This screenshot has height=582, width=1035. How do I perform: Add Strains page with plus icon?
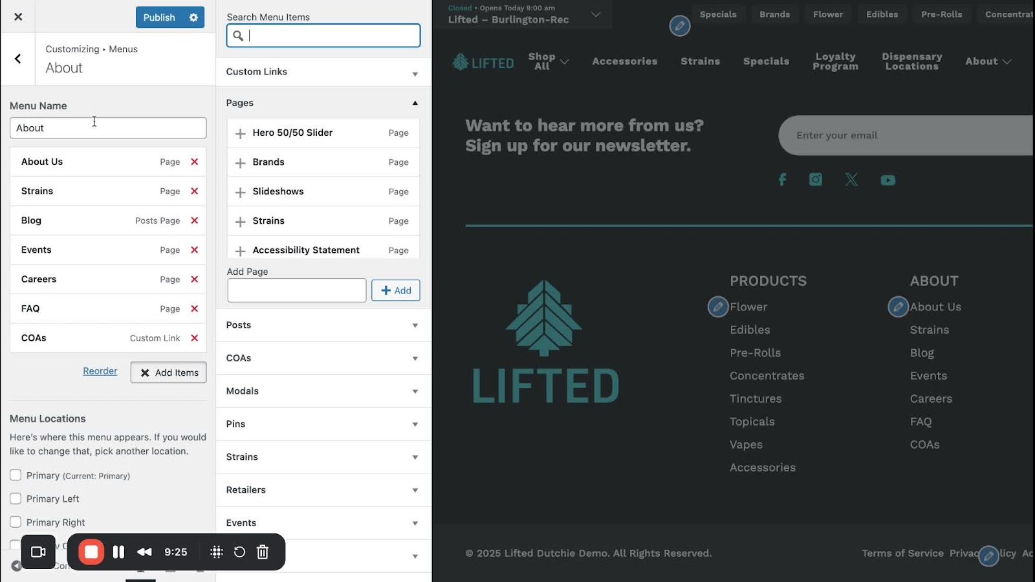click(240, 222)
